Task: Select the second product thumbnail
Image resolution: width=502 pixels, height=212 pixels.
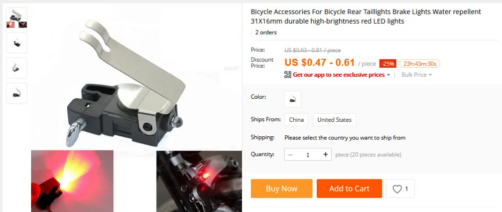Action: [x=17, y=43]
